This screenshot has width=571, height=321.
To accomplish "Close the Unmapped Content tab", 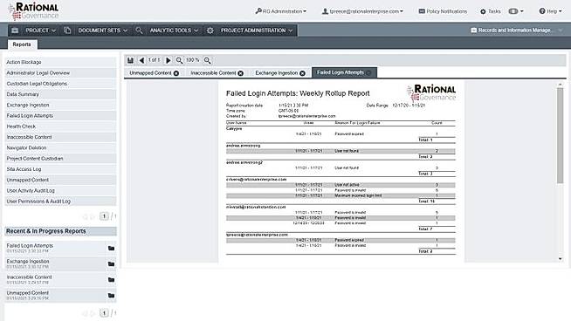I will click(x=175, y=73).
